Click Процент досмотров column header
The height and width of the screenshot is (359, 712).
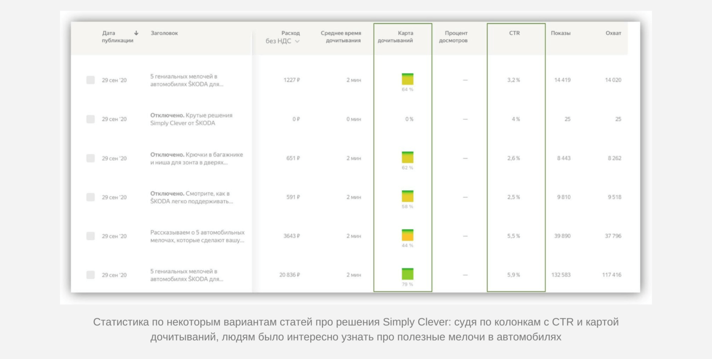[x=453, y=37]
